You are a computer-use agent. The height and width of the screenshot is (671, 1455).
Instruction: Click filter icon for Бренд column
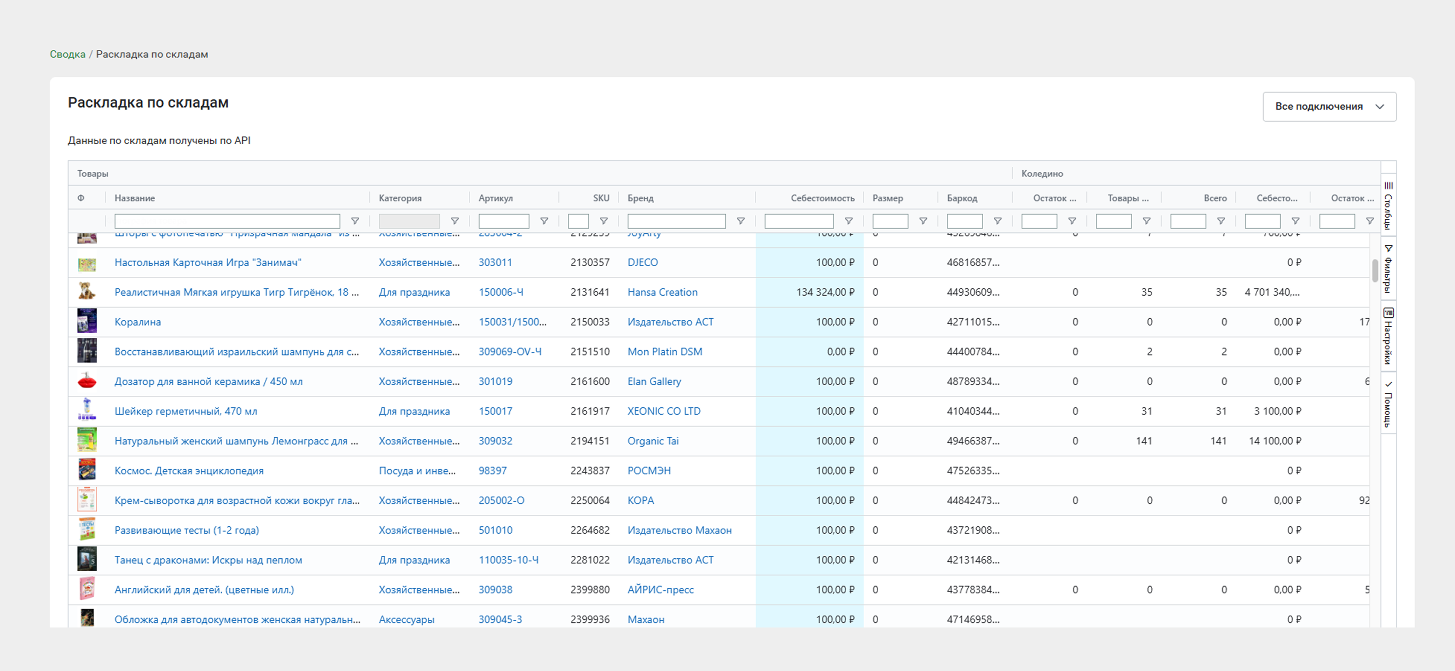[x=741, y=221]
